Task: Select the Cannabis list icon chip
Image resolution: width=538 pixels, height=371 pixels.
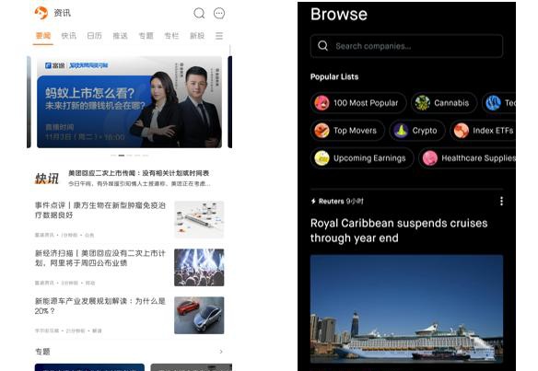Action: click(444, 103)
